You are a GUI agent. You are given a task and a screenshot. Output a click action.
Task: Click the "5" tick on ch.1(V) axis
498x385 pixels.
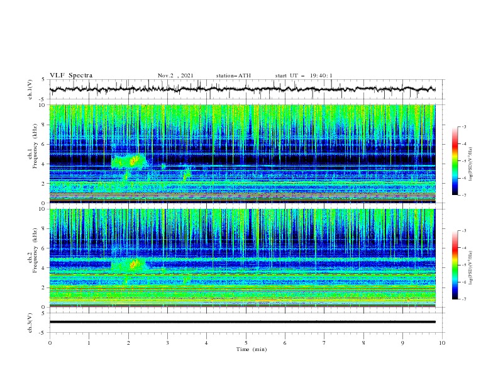pos(44,79)
